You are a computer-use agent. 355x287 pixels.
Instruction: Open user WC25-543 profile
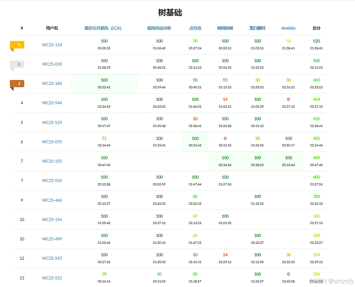52,258
